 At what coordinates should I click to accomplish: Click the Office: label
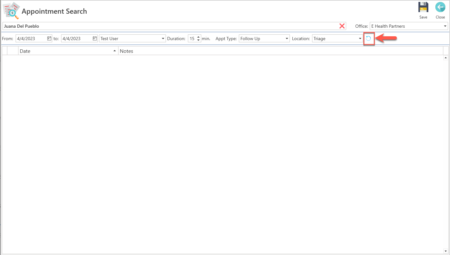(361, 26)
